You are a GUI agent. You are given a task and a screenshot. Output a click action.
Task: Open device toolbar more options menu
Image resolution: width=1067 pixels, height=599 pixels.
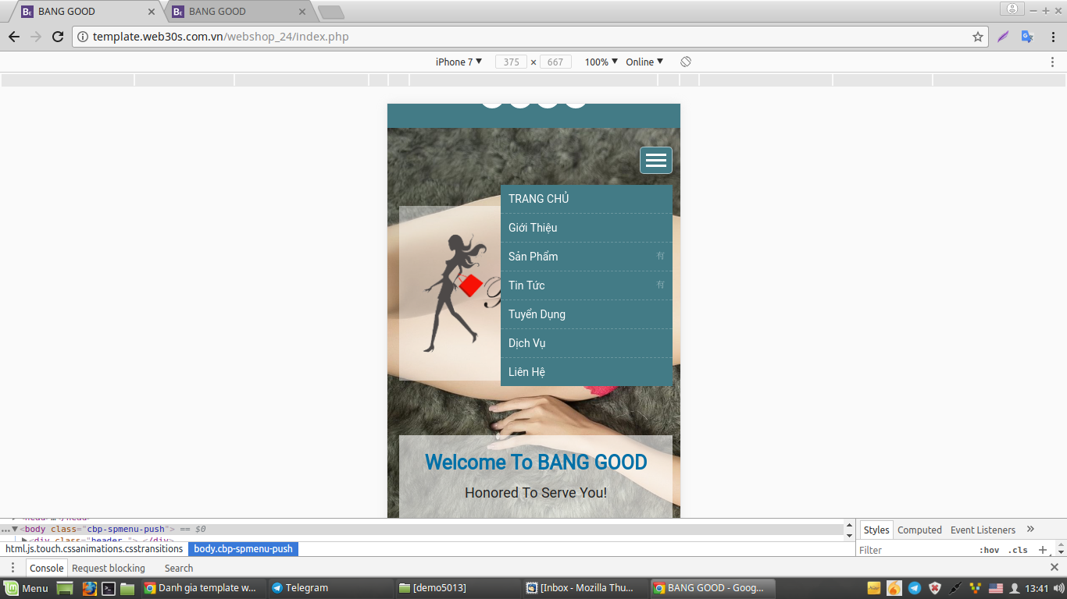point(1053,62)
